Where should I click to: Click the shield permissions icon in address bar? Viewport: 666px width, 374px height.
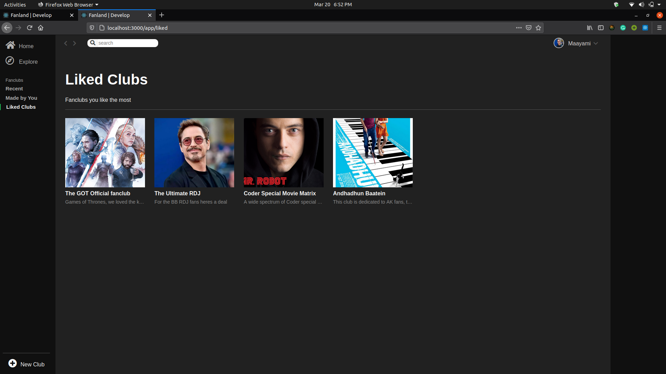tap(92, 28)
